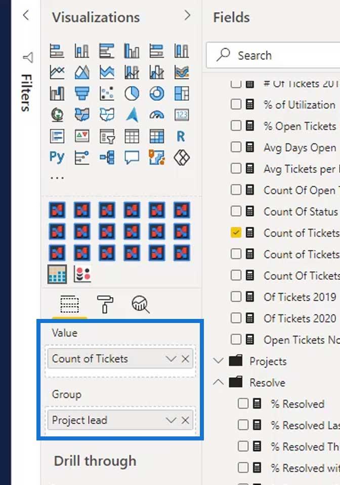Viewport: 340px width, 485px height.
Task: Select the scatter chart visual
Action: [x=107, y=94]
